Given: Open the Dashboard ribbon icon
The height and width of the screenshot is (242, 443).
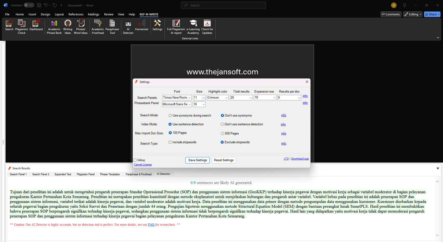Looking at the screenshot, I should [x=36, y=25].
